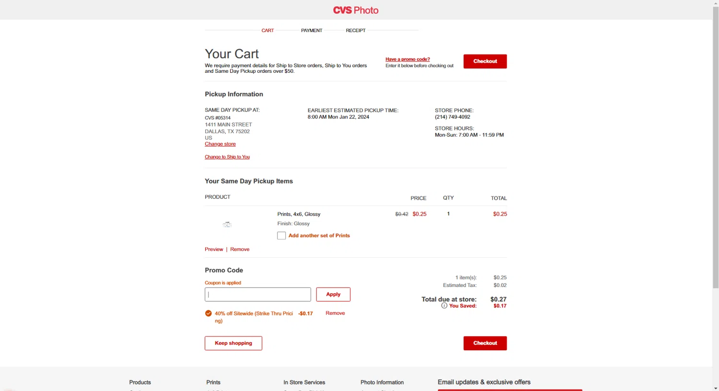Image resolution: width=719 pixels, height=391 pixels.
Task: Click scrollbar up arrow
Action: (716, 3)
